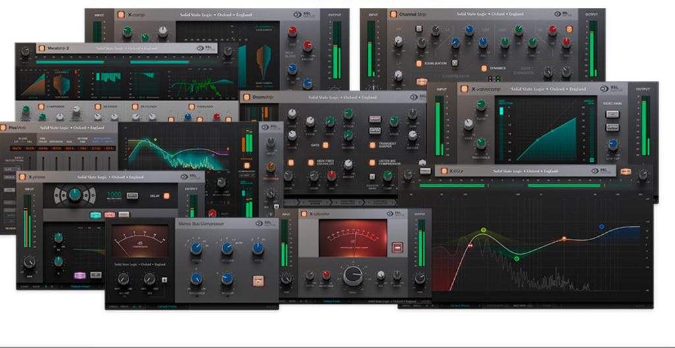Viewport: 675px width, 348px height.
Task: Click the Make Up knob on Stereo Bus Compressor
Action: pyautogui.click(x=227, y=280)
